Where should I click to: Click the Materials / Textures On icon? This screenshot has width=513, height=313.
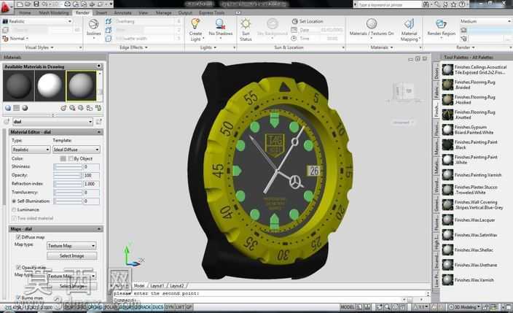pyautogui.click(x=372, y=24)
